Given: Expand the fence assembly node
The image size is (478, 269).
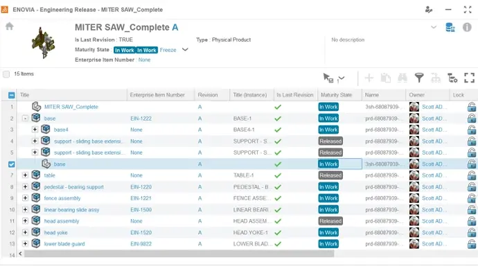Looking at the screenshot, I should [26, 198].
